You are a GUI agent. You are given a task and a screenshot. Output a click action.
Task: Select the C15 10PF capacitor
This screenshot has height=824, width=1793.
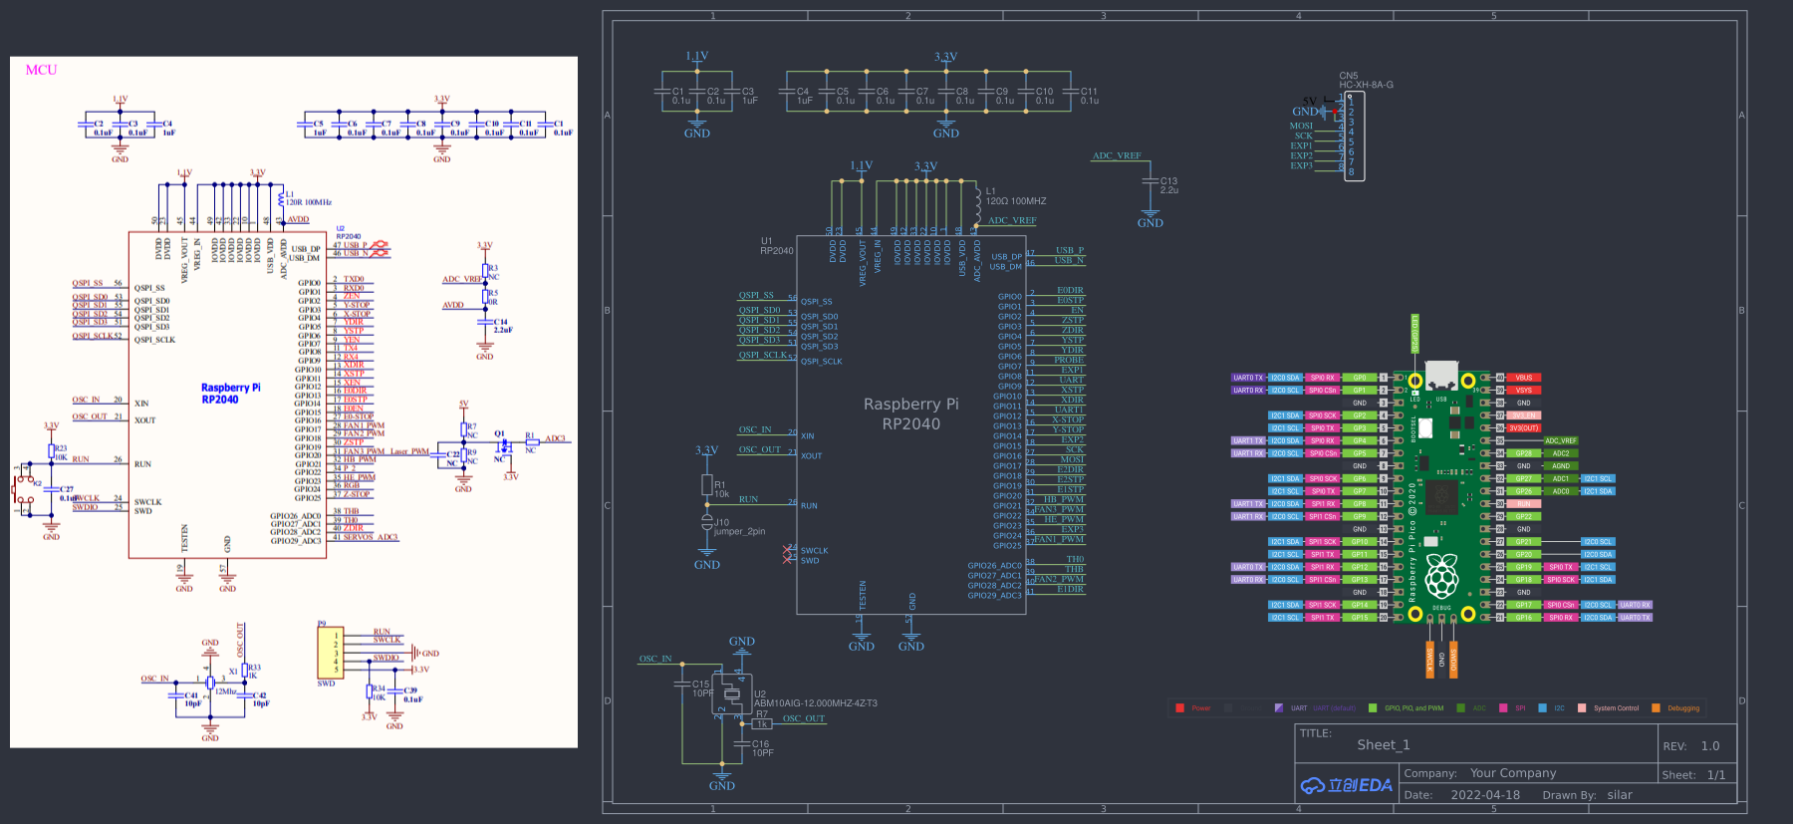(682, 685)
